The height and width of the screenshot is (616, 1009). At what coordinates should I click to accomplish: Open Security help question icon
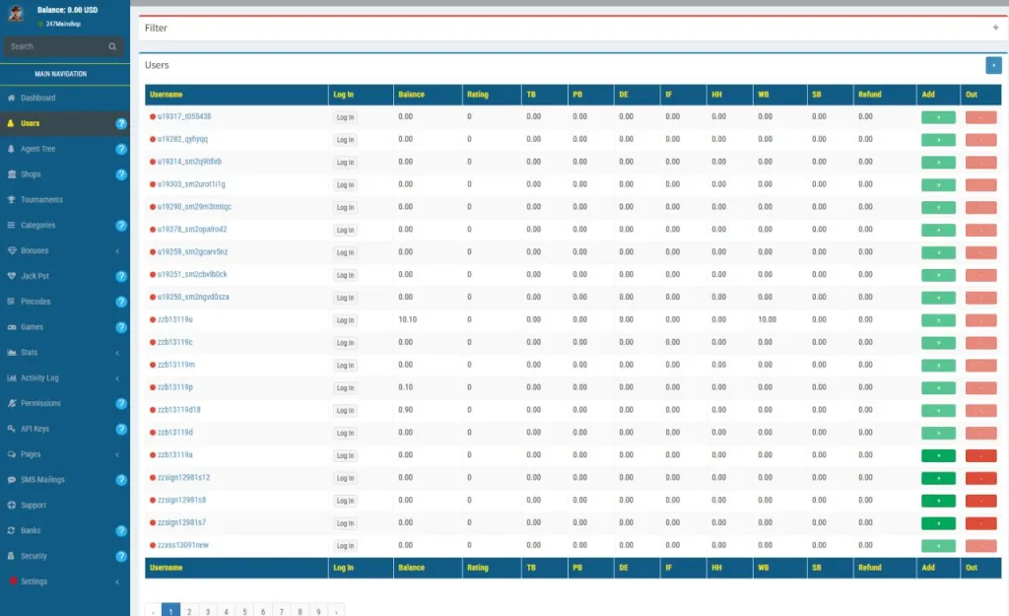pyautogui.click(x=121, y=556)
